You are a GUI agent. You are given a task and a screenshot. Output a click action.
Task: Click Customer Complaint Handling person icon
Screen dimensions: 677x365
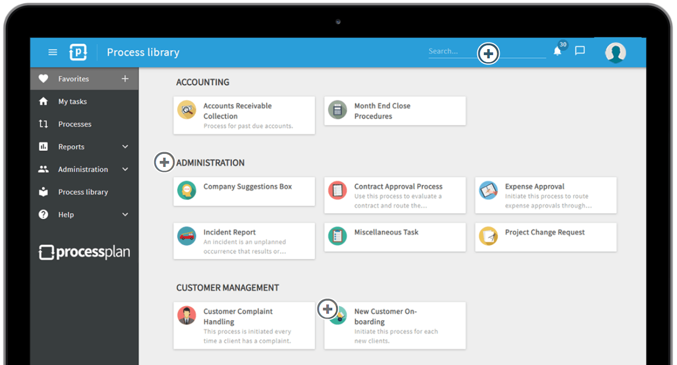tap(187, 315)
